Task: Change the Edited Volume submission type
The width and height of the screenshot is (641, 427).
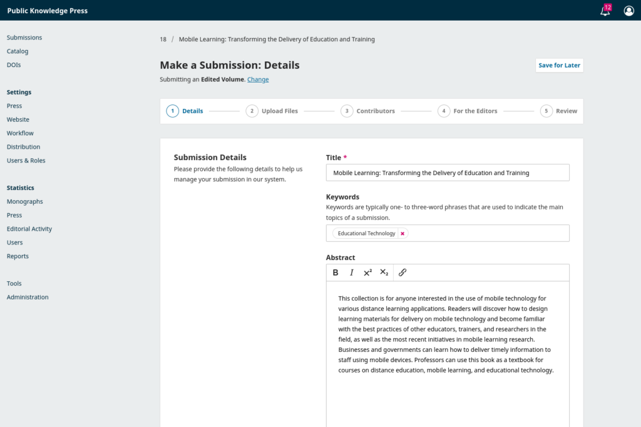Action: tap(258, 79)
